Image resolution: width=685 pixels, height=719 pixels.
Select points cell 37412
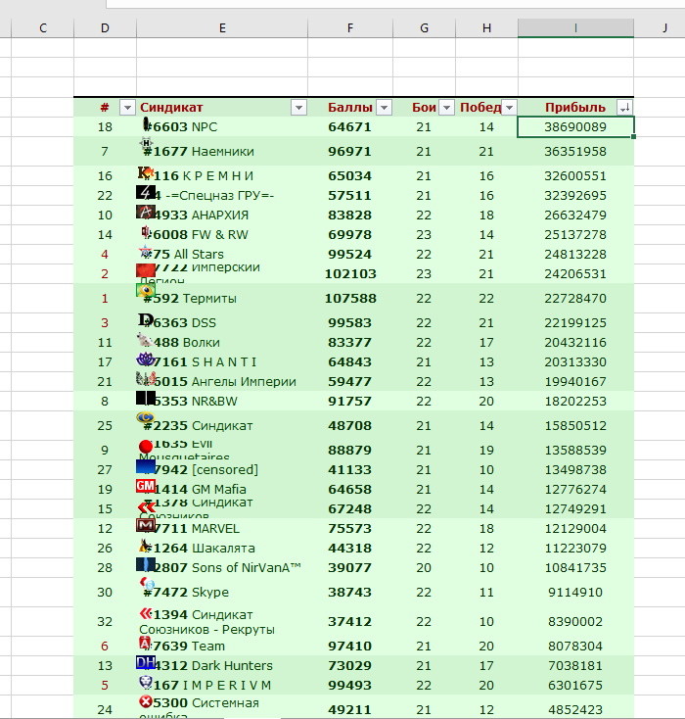[350, 622]
